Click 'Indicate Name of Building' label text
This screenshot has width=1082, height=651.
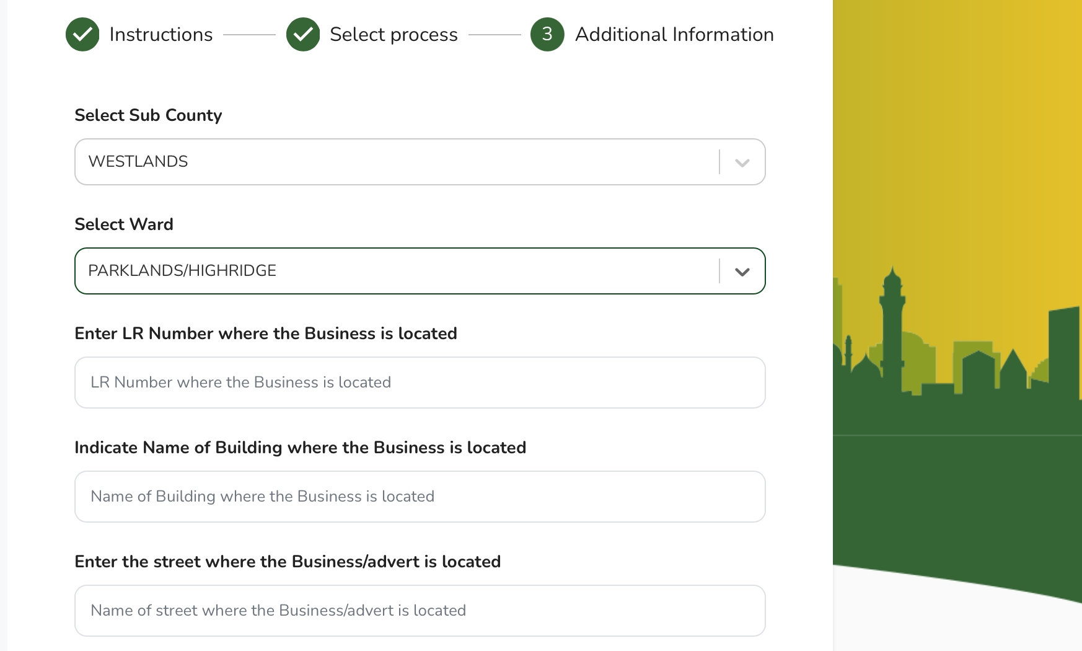(178, 448)
